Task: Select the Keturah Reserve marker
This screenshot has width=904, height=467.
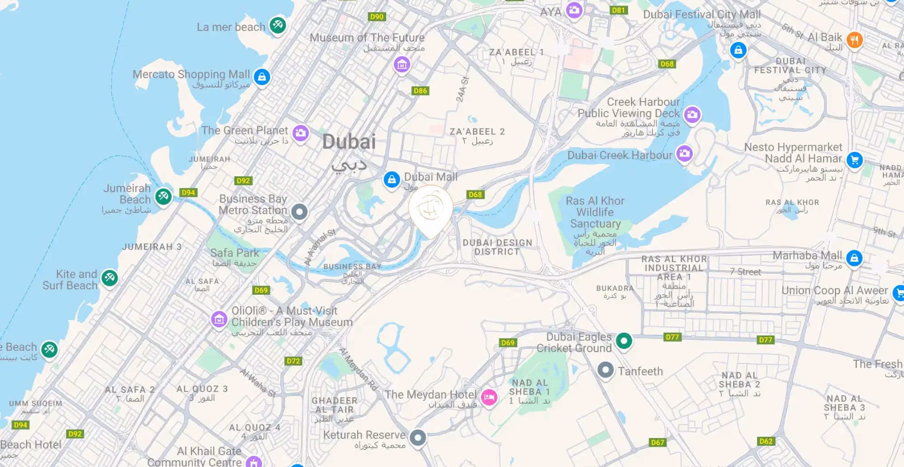Action: (418, 438)
